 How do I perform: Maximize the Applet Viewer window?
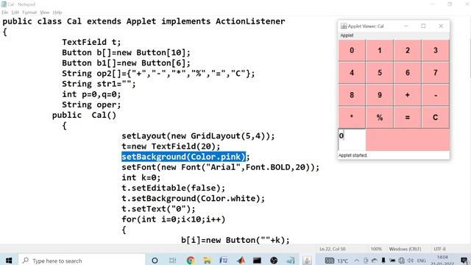click(x=424, y=26)
